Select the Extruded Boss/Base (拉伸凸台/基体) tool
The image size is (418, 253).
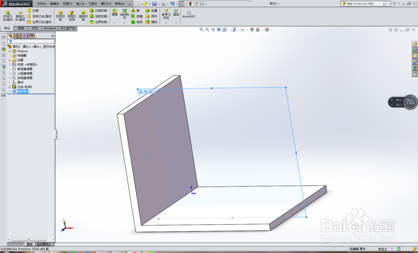pyautogui.click(x=8, y=16)
